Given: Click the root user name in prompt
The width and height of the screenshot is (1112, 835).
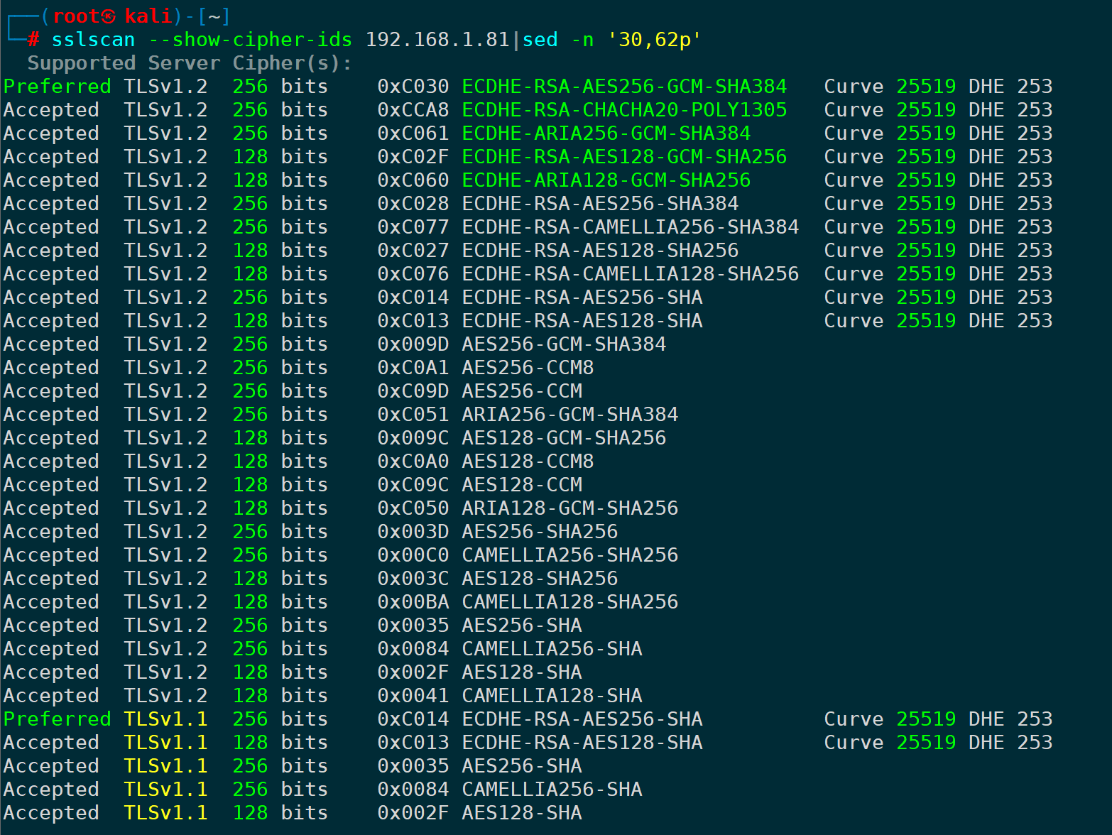Looking at the screenshot, I should point(77,16).
